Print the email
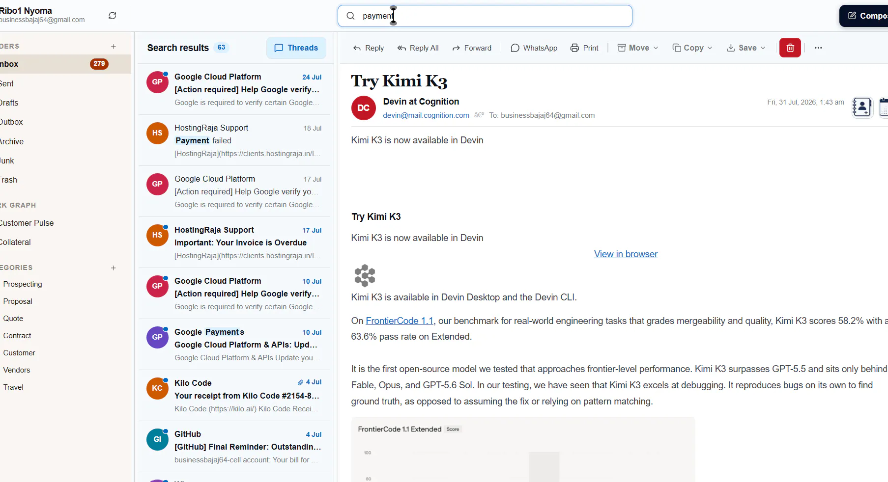Image resolution: width=888 pixels, height=482 pixels. pyautogui.click(x=584, y=48)
